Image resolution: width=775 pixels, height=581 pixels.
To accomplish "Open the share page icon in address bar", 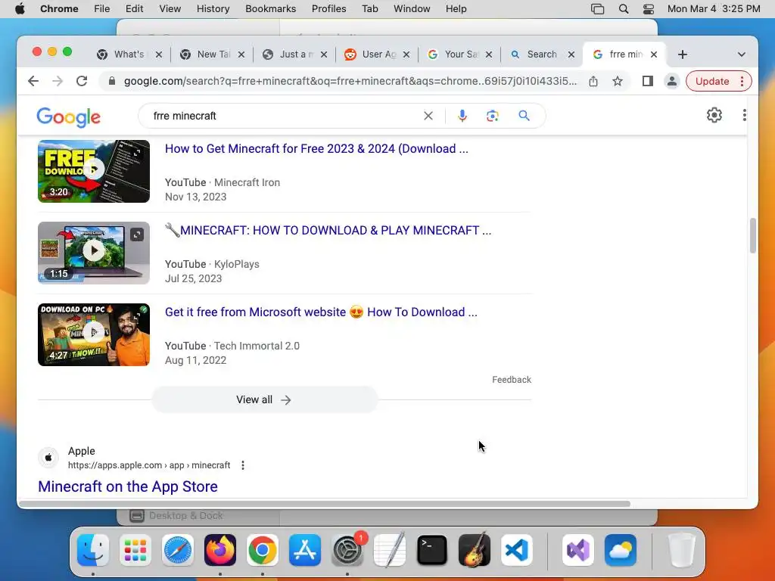I will coord(593,81).
